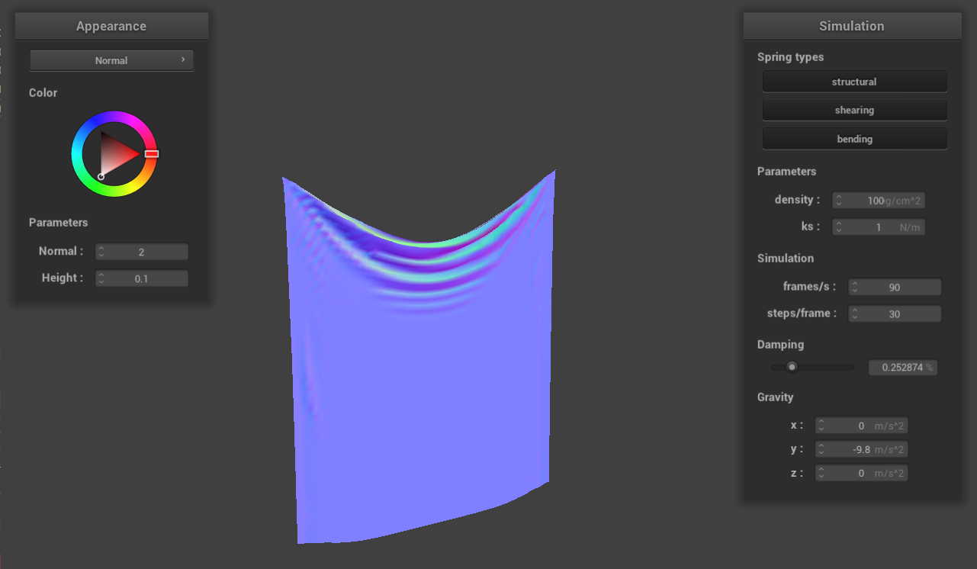
Task: Toggle the shearing spring type
Action: click(854, 110)
